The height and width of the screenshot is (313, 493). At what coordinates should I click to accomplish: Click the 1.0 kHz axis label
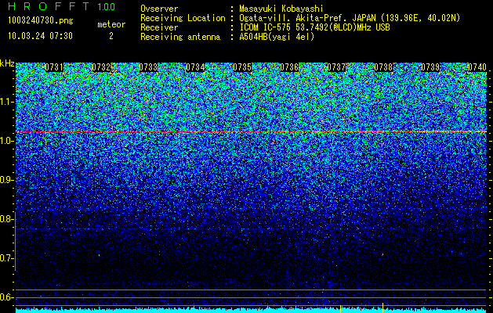point(6,141)
